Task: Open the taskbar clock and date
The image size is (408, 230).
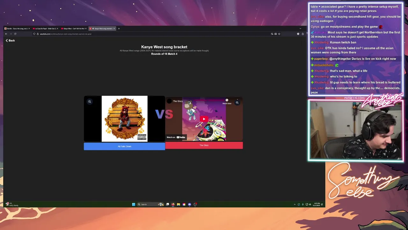Action: pos(317,204)
